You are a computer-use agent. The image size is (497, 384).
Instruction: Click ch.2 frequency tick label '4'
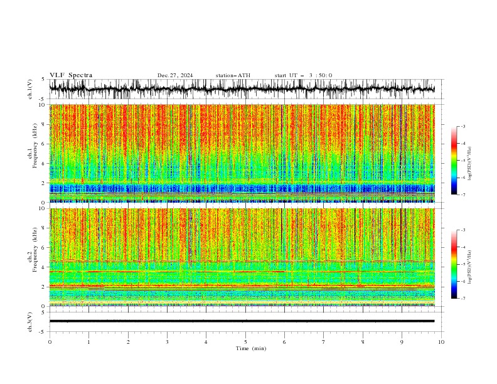pos(44,267)
